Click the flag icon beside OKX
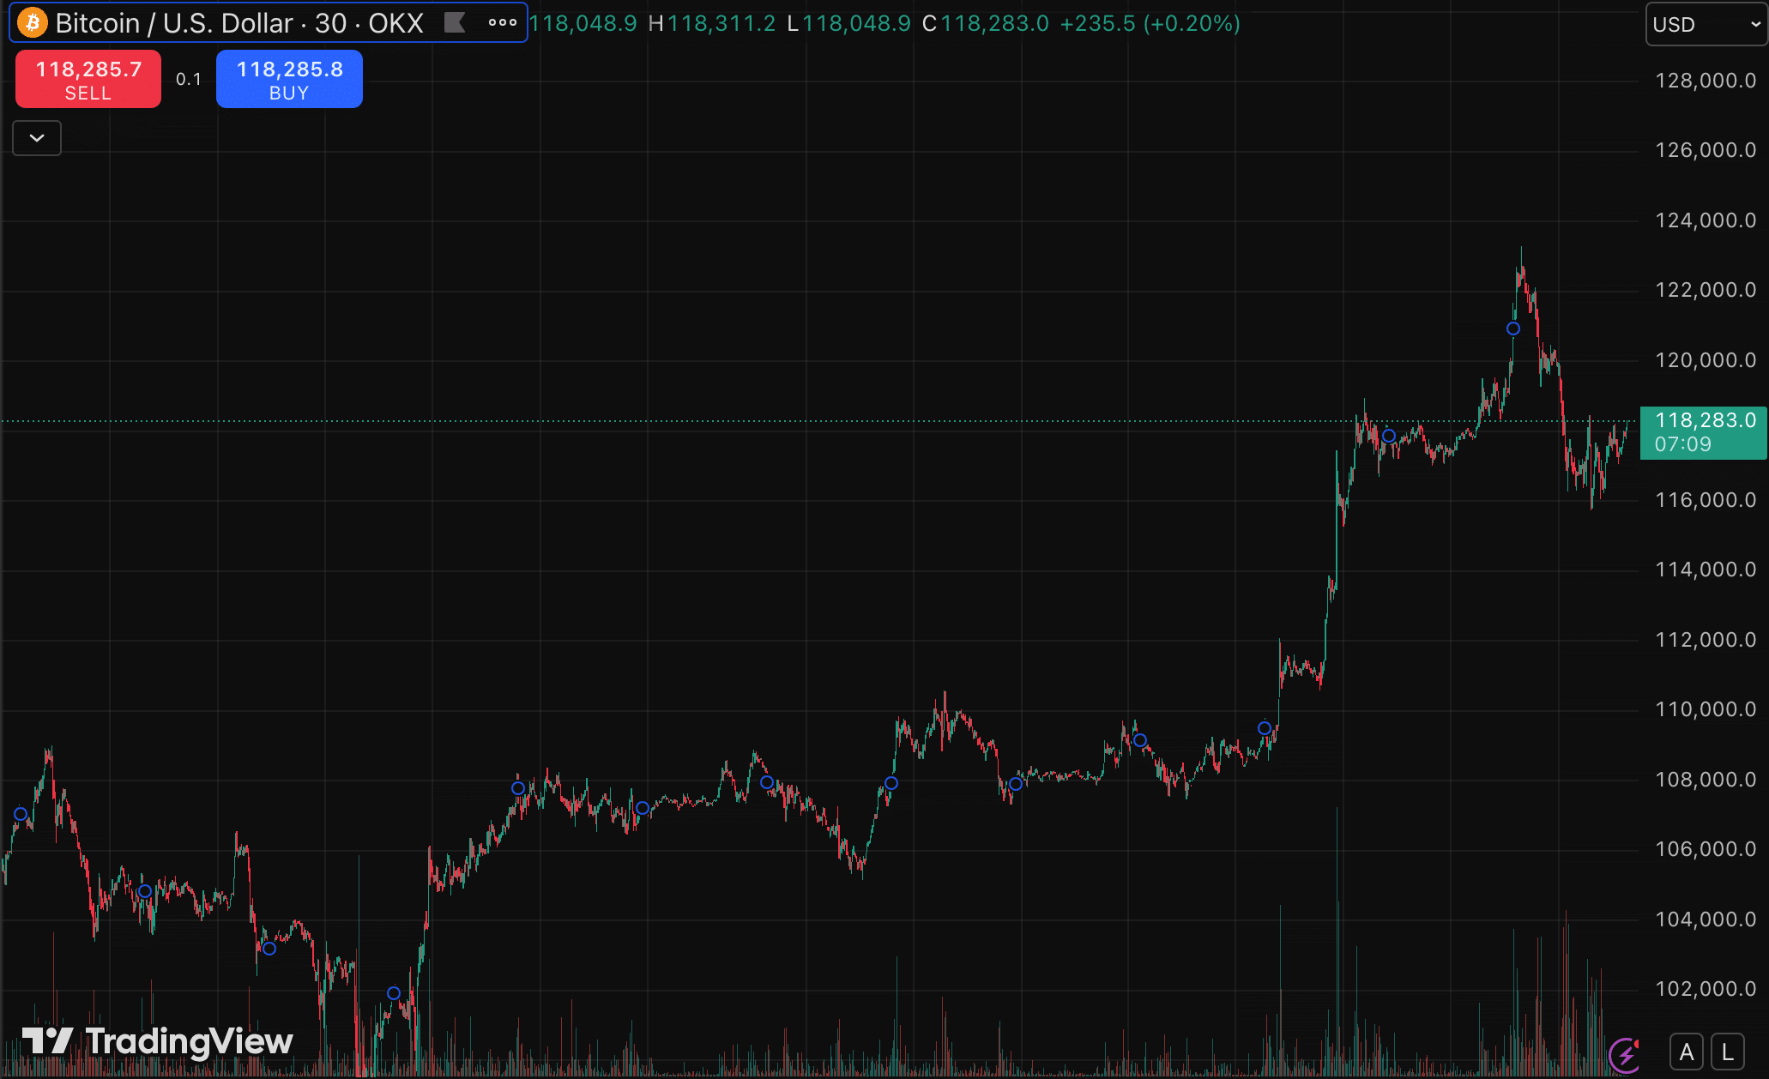This screenshot has height=1079, width=1769. [x=455, y=23]
